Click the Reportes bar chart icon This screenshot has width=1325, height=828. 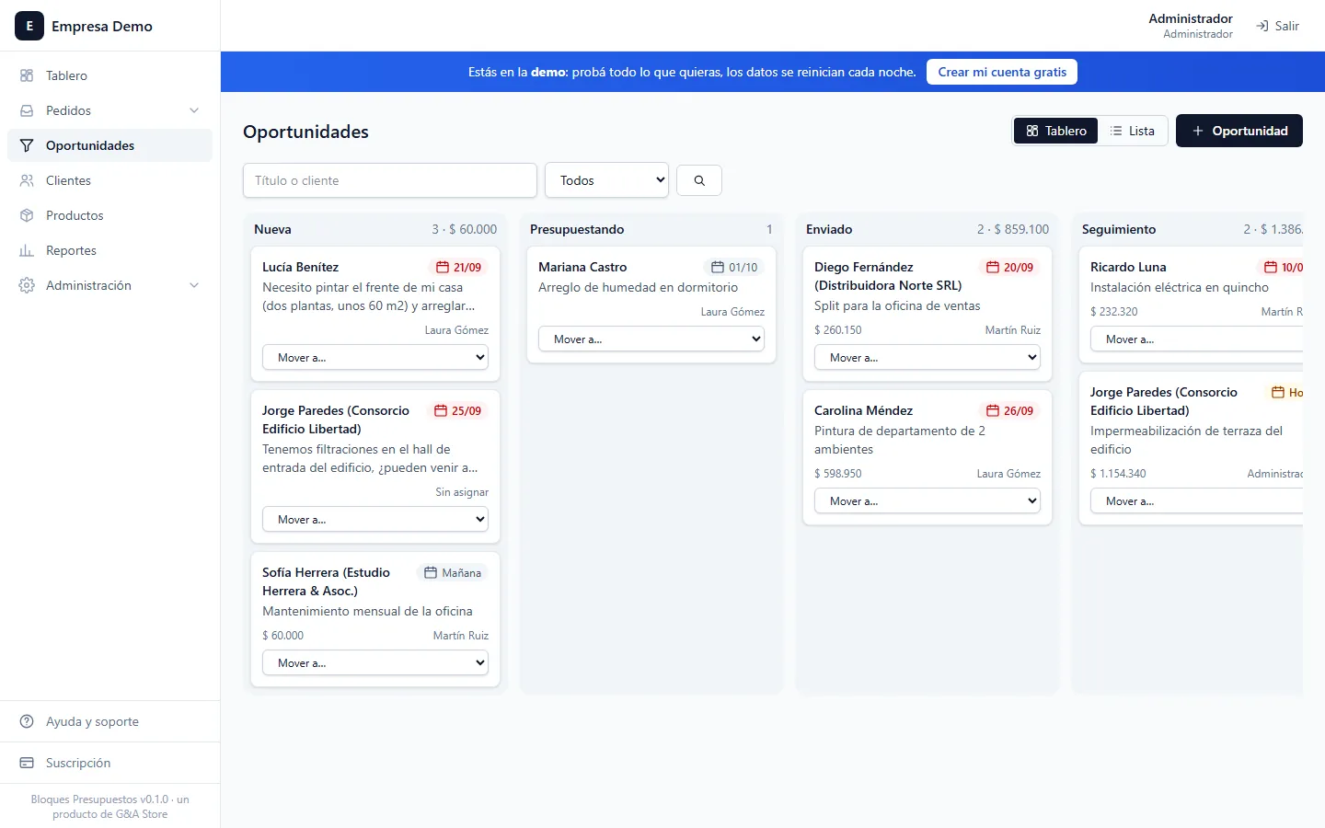27,250
